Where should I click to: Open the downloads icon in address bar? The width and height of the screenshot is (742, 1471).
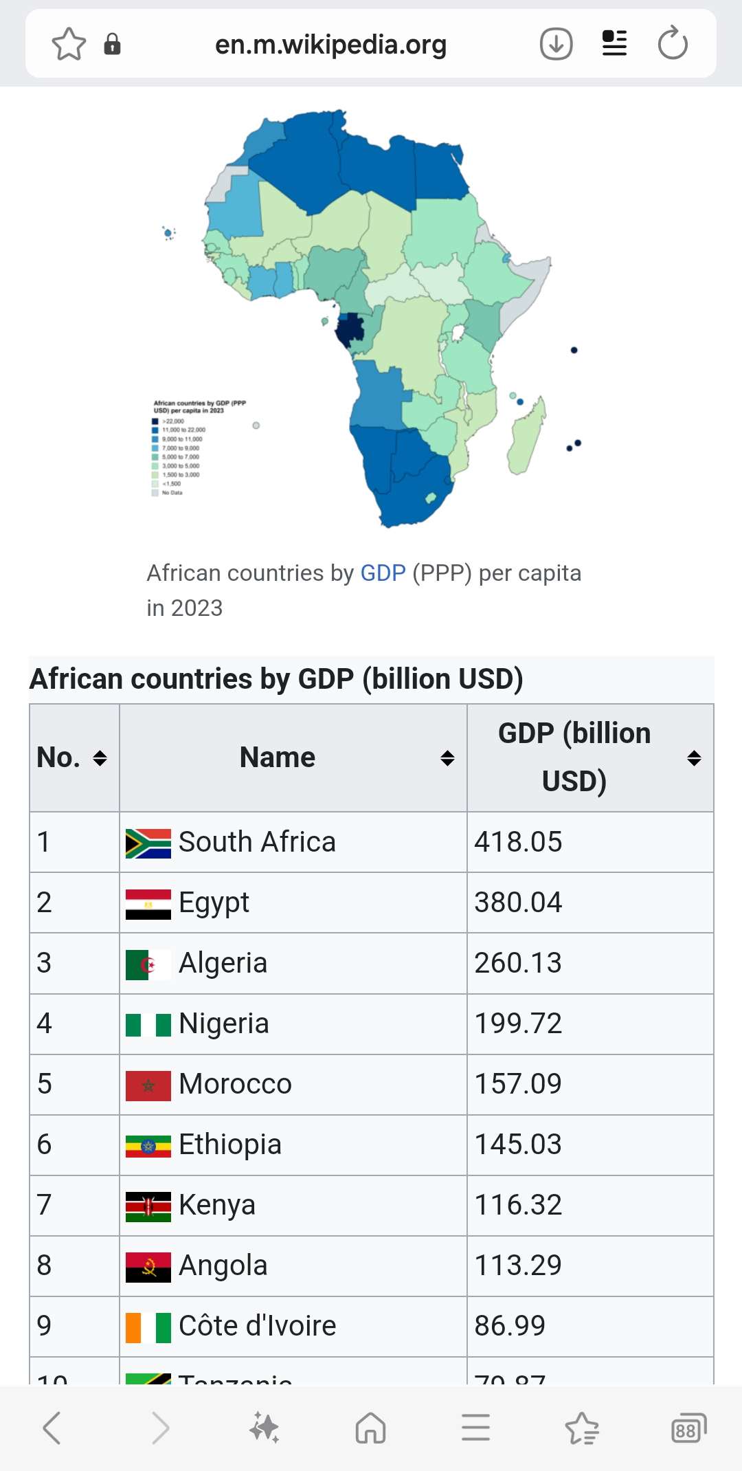[x=556, y=44]
